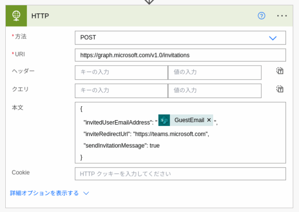Open the HTTP action's ellipsis menu
The image size is (299, 212).
282,16
